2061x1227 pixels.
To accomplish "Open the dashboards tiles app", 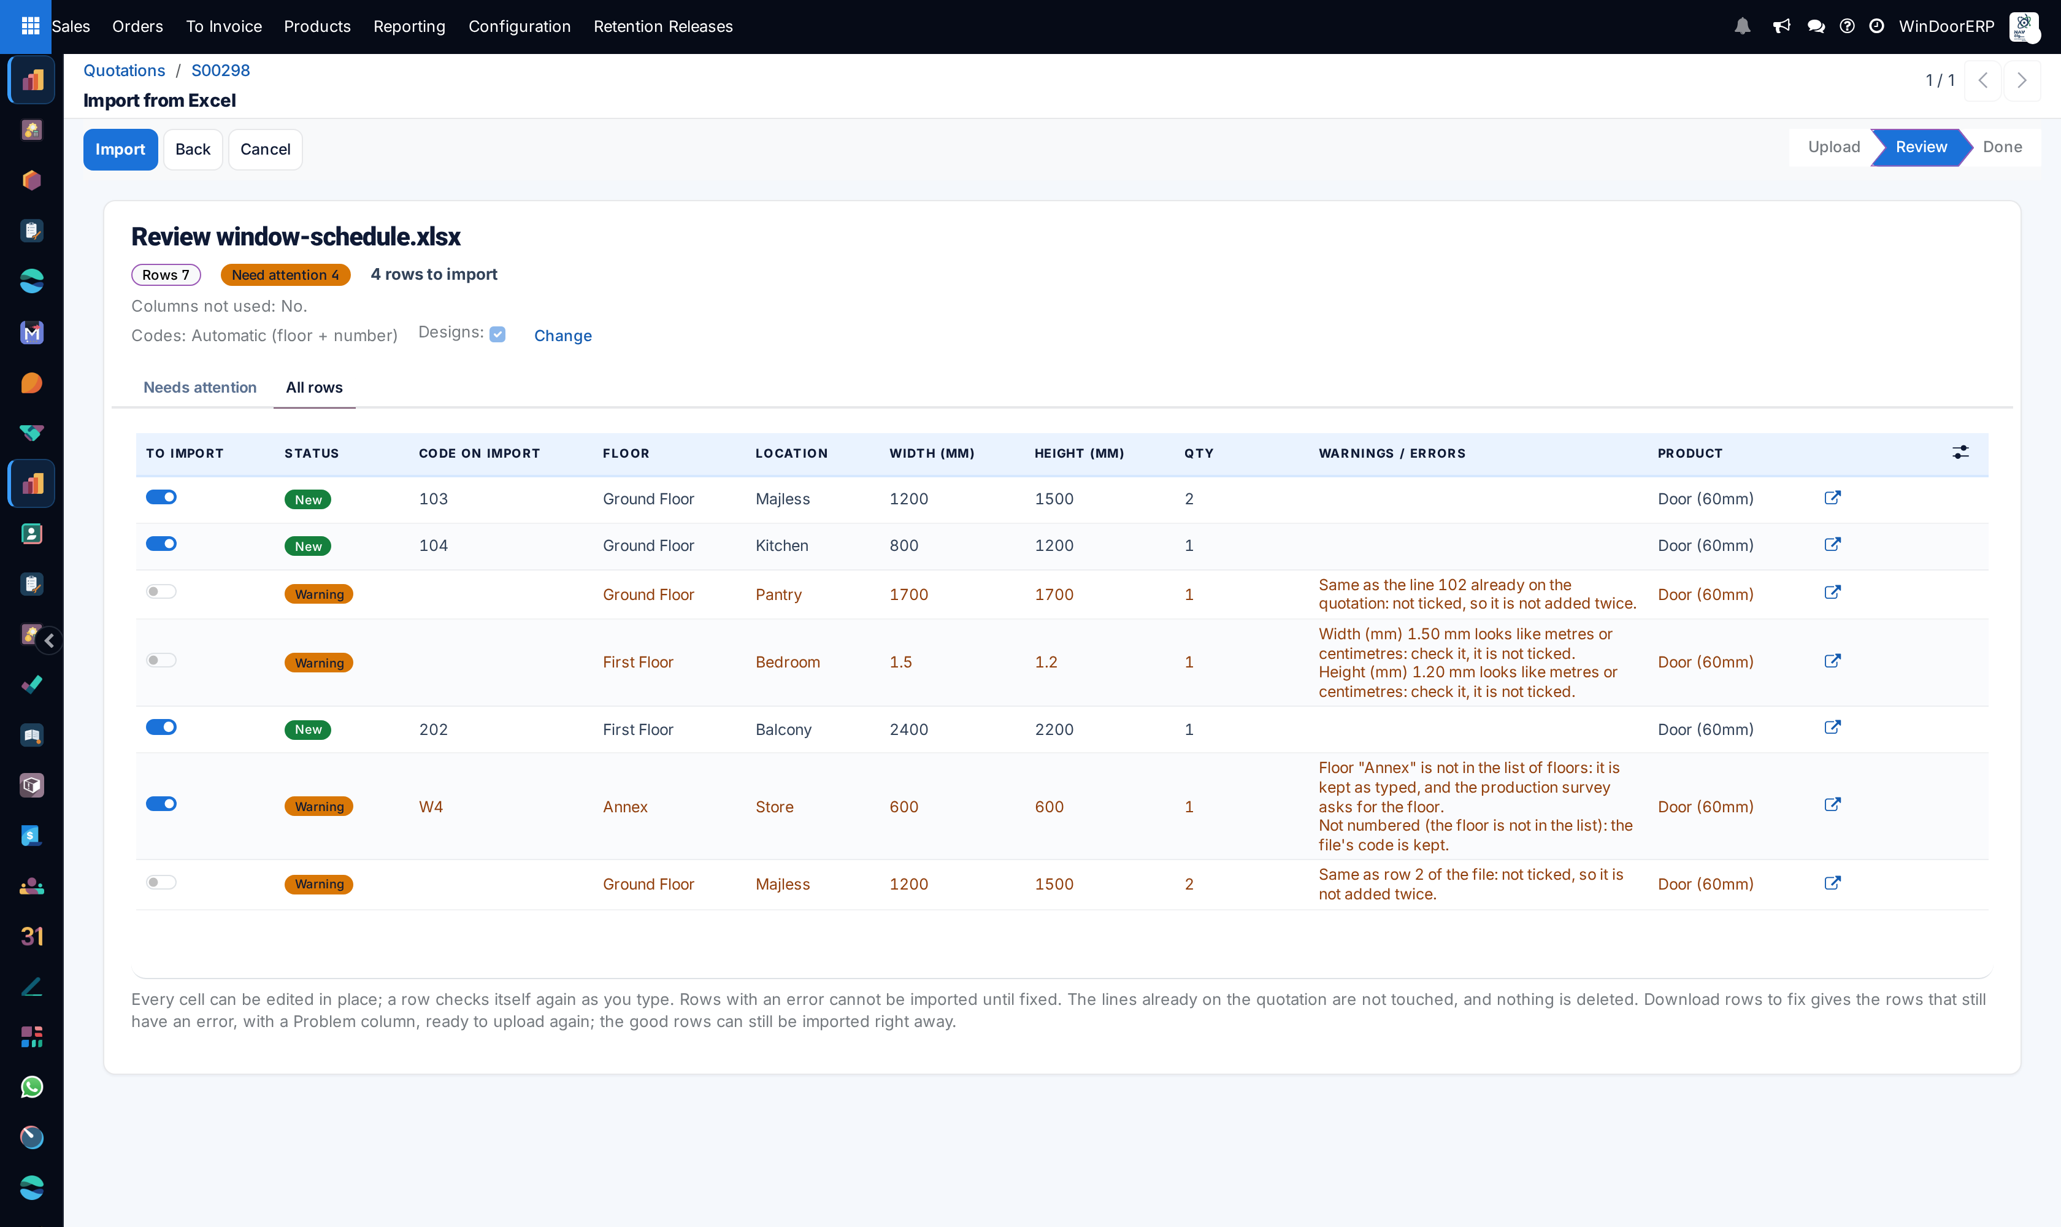I will [31, 1037].
